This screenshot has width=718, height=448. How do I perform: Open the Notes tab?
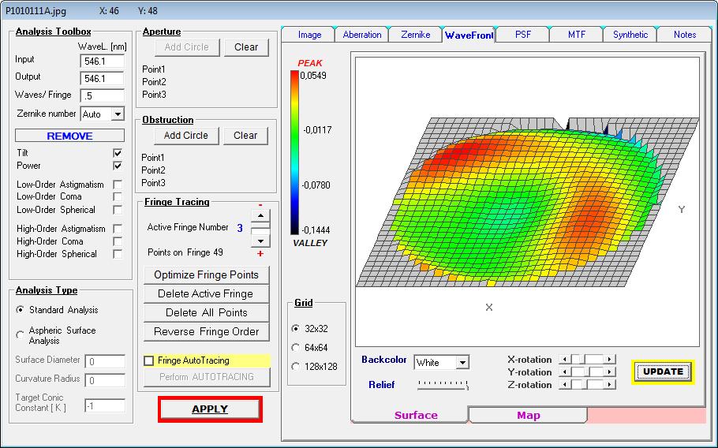point(685,35)
